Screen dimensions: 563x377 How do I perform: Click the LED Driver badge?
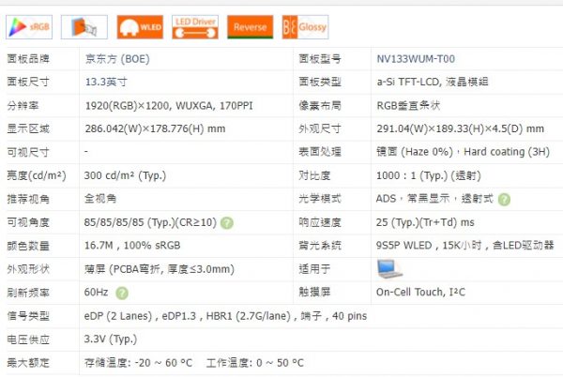(x=195, y=27)
